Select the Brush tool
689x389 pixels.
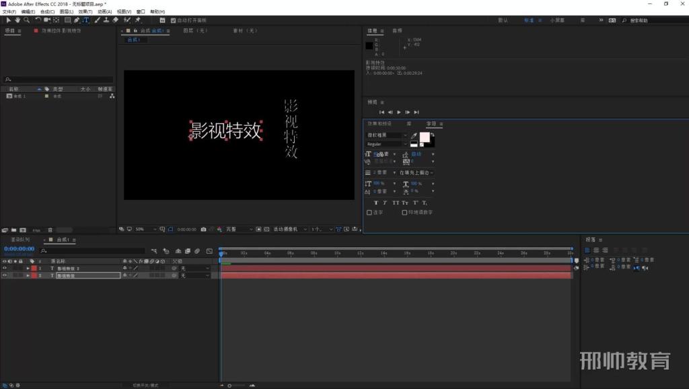point(97,20)
